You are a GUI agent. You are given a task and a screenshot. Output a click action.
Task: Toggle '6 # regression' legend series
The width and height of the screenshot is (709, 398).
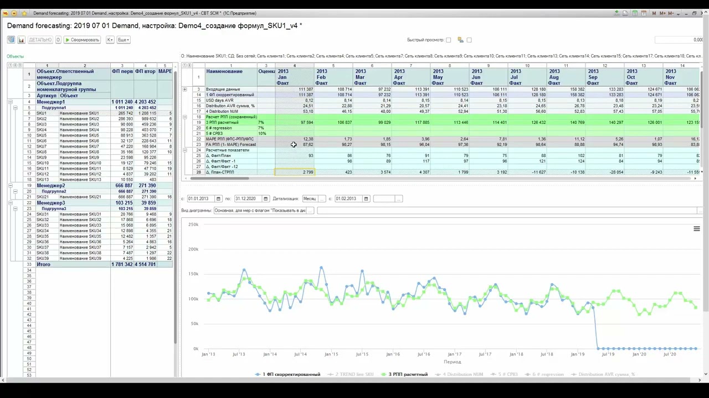pyautogui.click(x=544, y=374)
